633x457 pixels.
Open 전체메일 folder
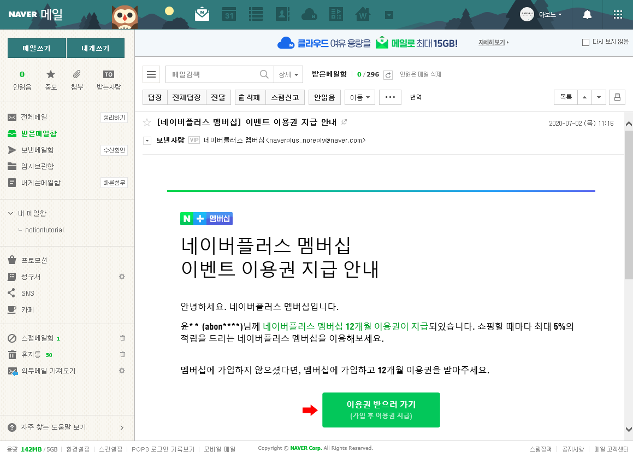34,117
